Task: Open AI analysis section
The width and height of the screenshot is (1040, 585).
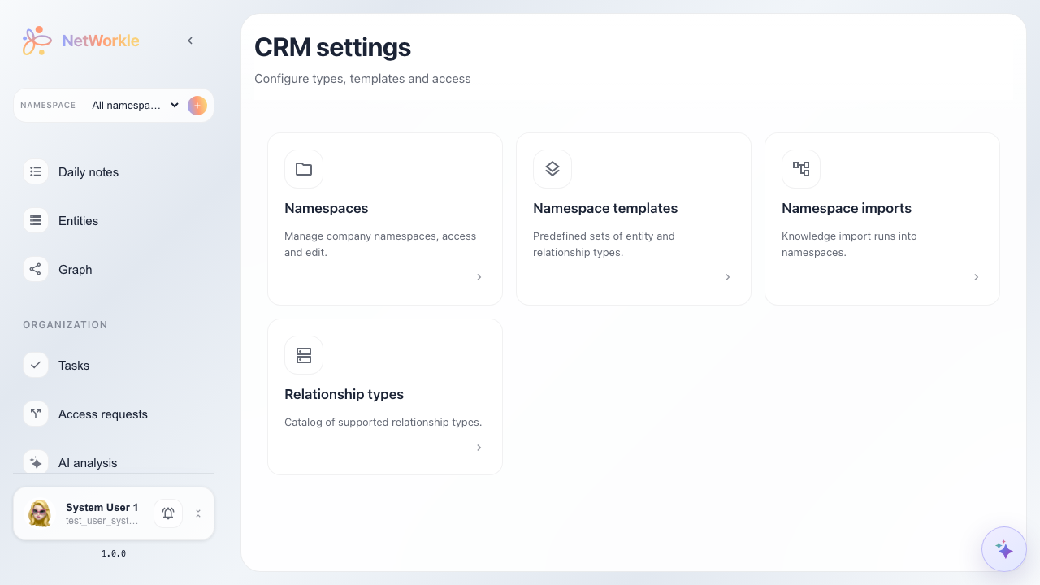Action: click(88, 463)
